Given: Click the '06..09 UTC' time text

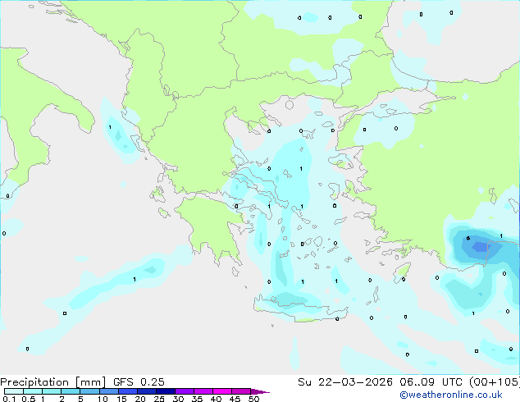Looking at the screenshot, I should 431,382.
